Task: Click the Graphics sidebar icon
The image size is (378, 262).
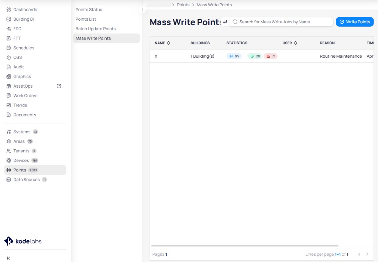Action: click(x=9, y=76)
